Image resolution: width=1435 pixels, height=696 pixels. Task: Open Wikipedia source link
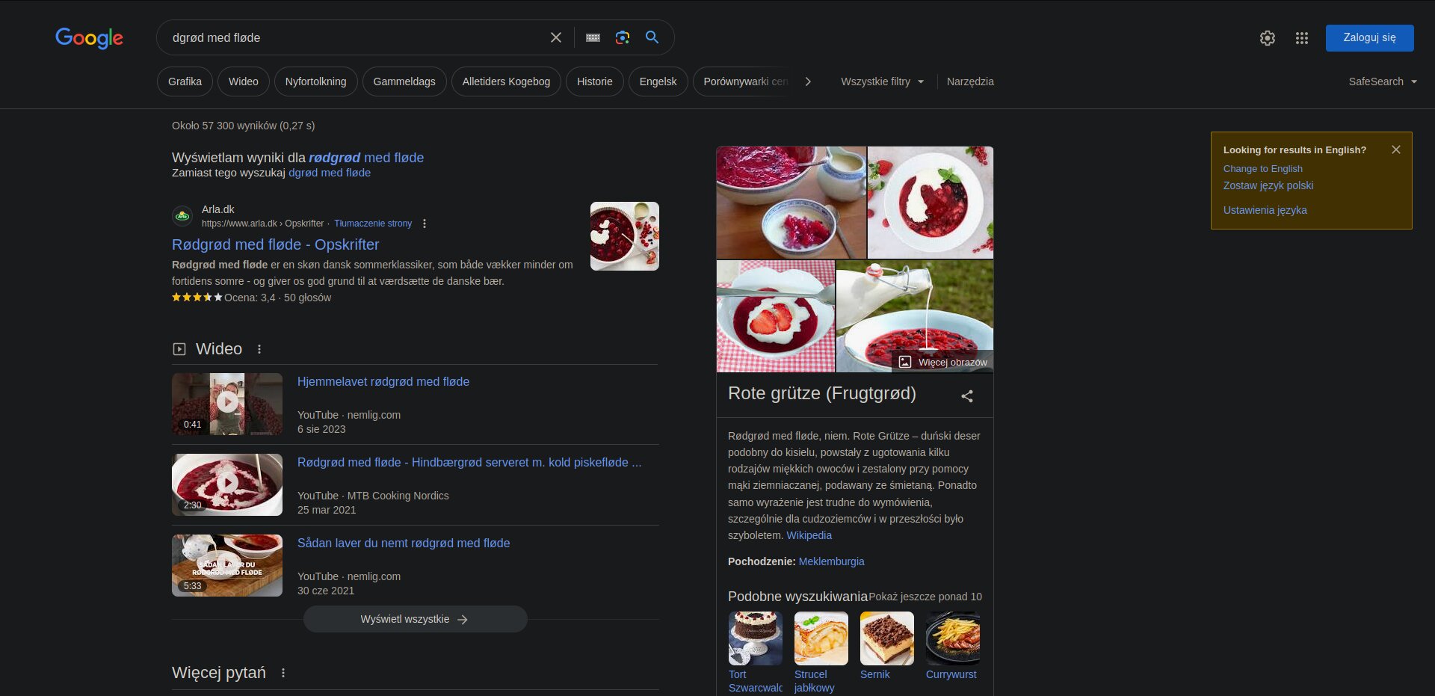809,535
